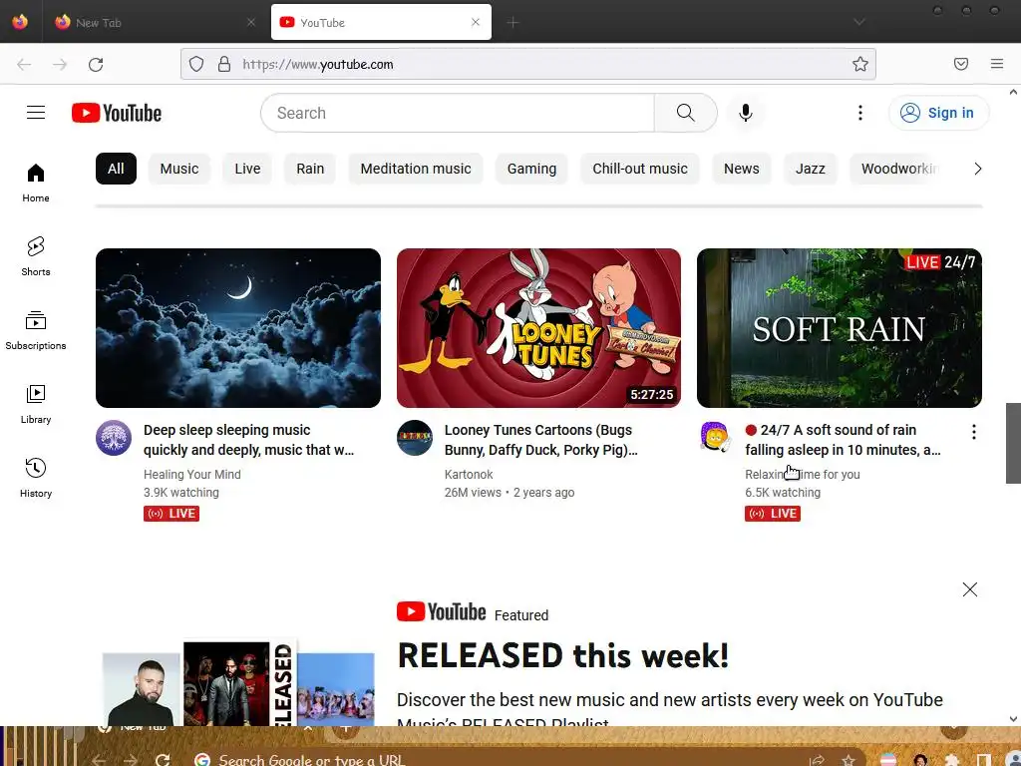This screenshot has height=766, width=1021.
Task: Select the Chill-out music chip
Action: (x=639, y=169)
